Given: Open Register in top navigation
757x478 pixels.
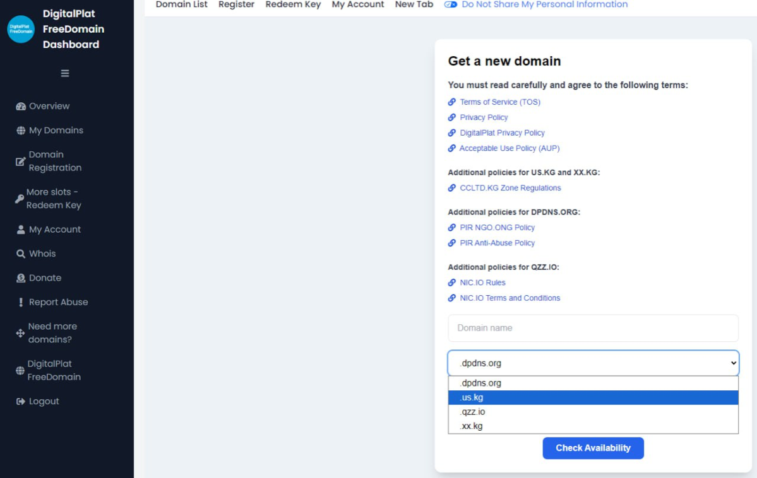Looking at the screenshot, I should click(x=236, y=4).
